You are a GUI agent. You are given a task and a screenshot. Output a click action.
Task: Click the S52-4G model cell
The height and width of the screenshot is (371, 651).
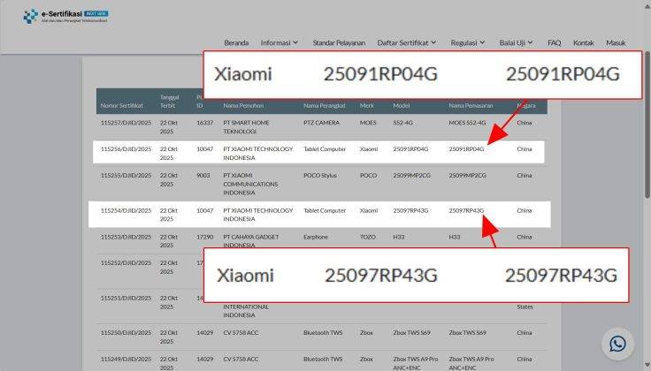[402, 123]
